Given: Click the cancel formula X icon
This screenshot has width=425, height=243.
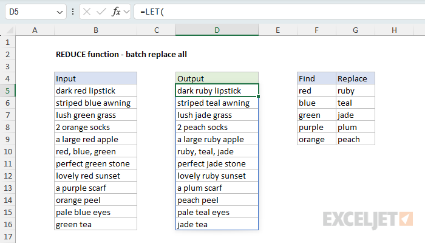Looking at the screenshot, I should (x=87, y=12).
